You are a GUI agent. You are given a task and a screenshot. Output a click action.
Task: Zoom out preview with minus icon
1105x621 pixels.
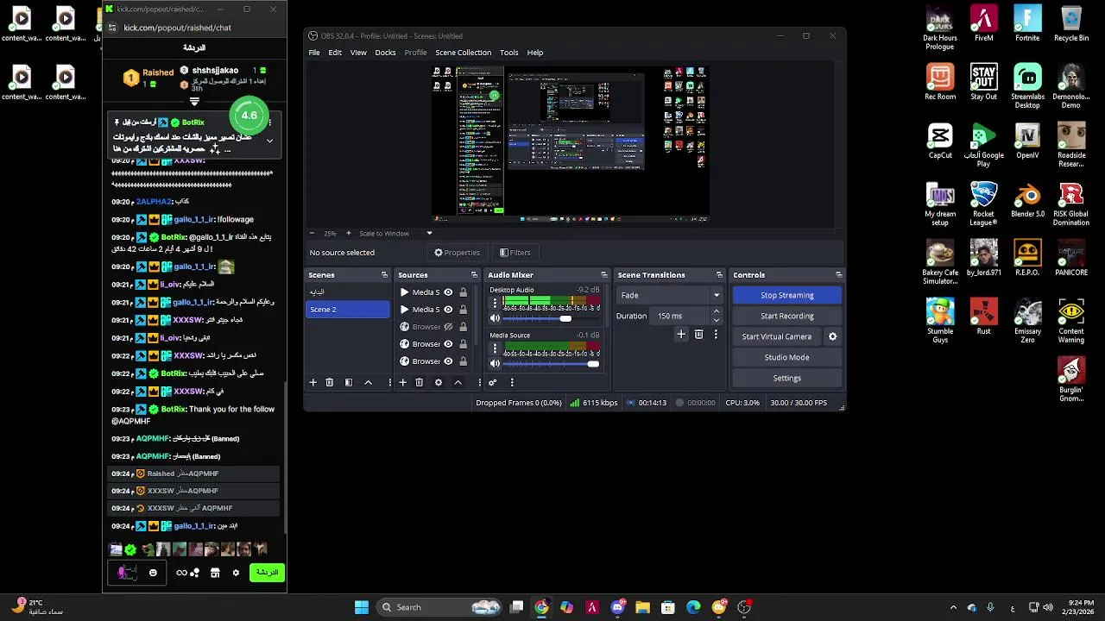[x=313, y=233]
